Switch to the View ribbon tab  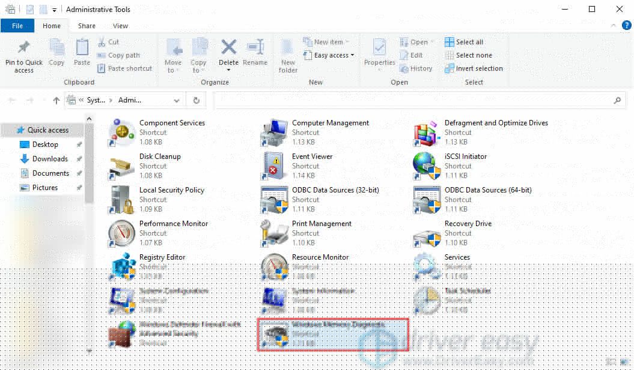120,26
